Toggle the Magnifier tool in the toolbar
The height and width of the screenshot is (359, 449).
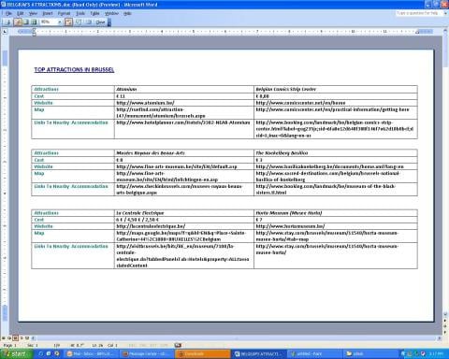click(18, 22)
